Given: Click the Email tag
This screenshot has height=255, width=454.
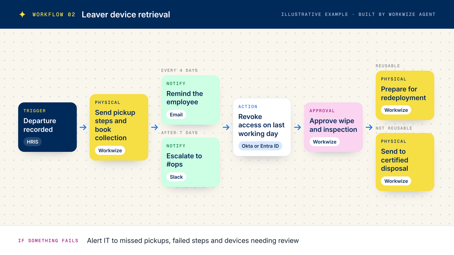Looking at the screenshot, I should (176, 114).
